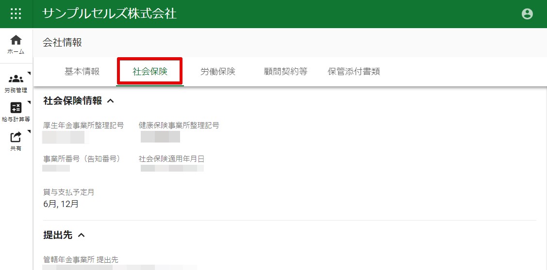The width and height of the screenshot is (547, 270).
Task: Collapse the 提出先 section chevron
Action: (x=81, y=235)
